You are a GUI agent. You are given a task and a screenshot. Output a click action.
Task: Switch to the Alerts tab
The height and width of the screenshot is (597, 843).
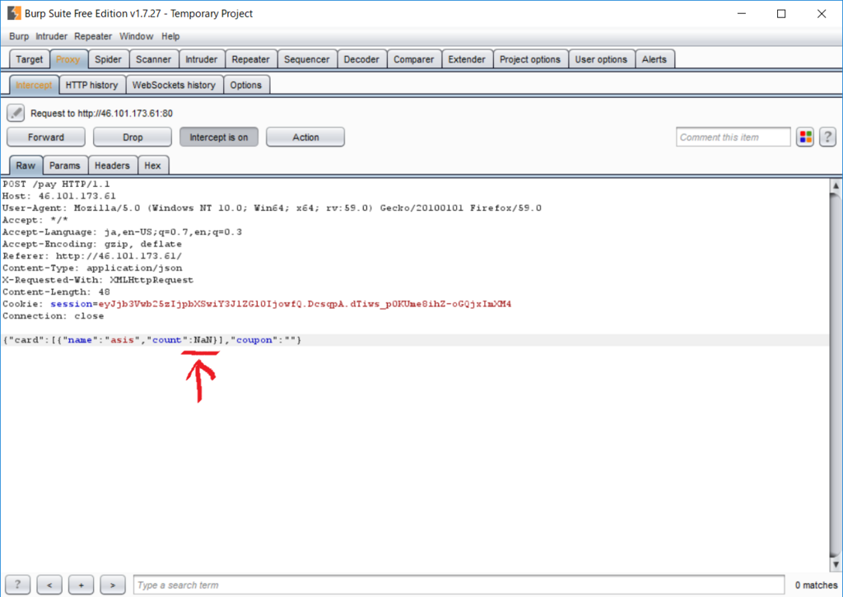click(654, 59)
